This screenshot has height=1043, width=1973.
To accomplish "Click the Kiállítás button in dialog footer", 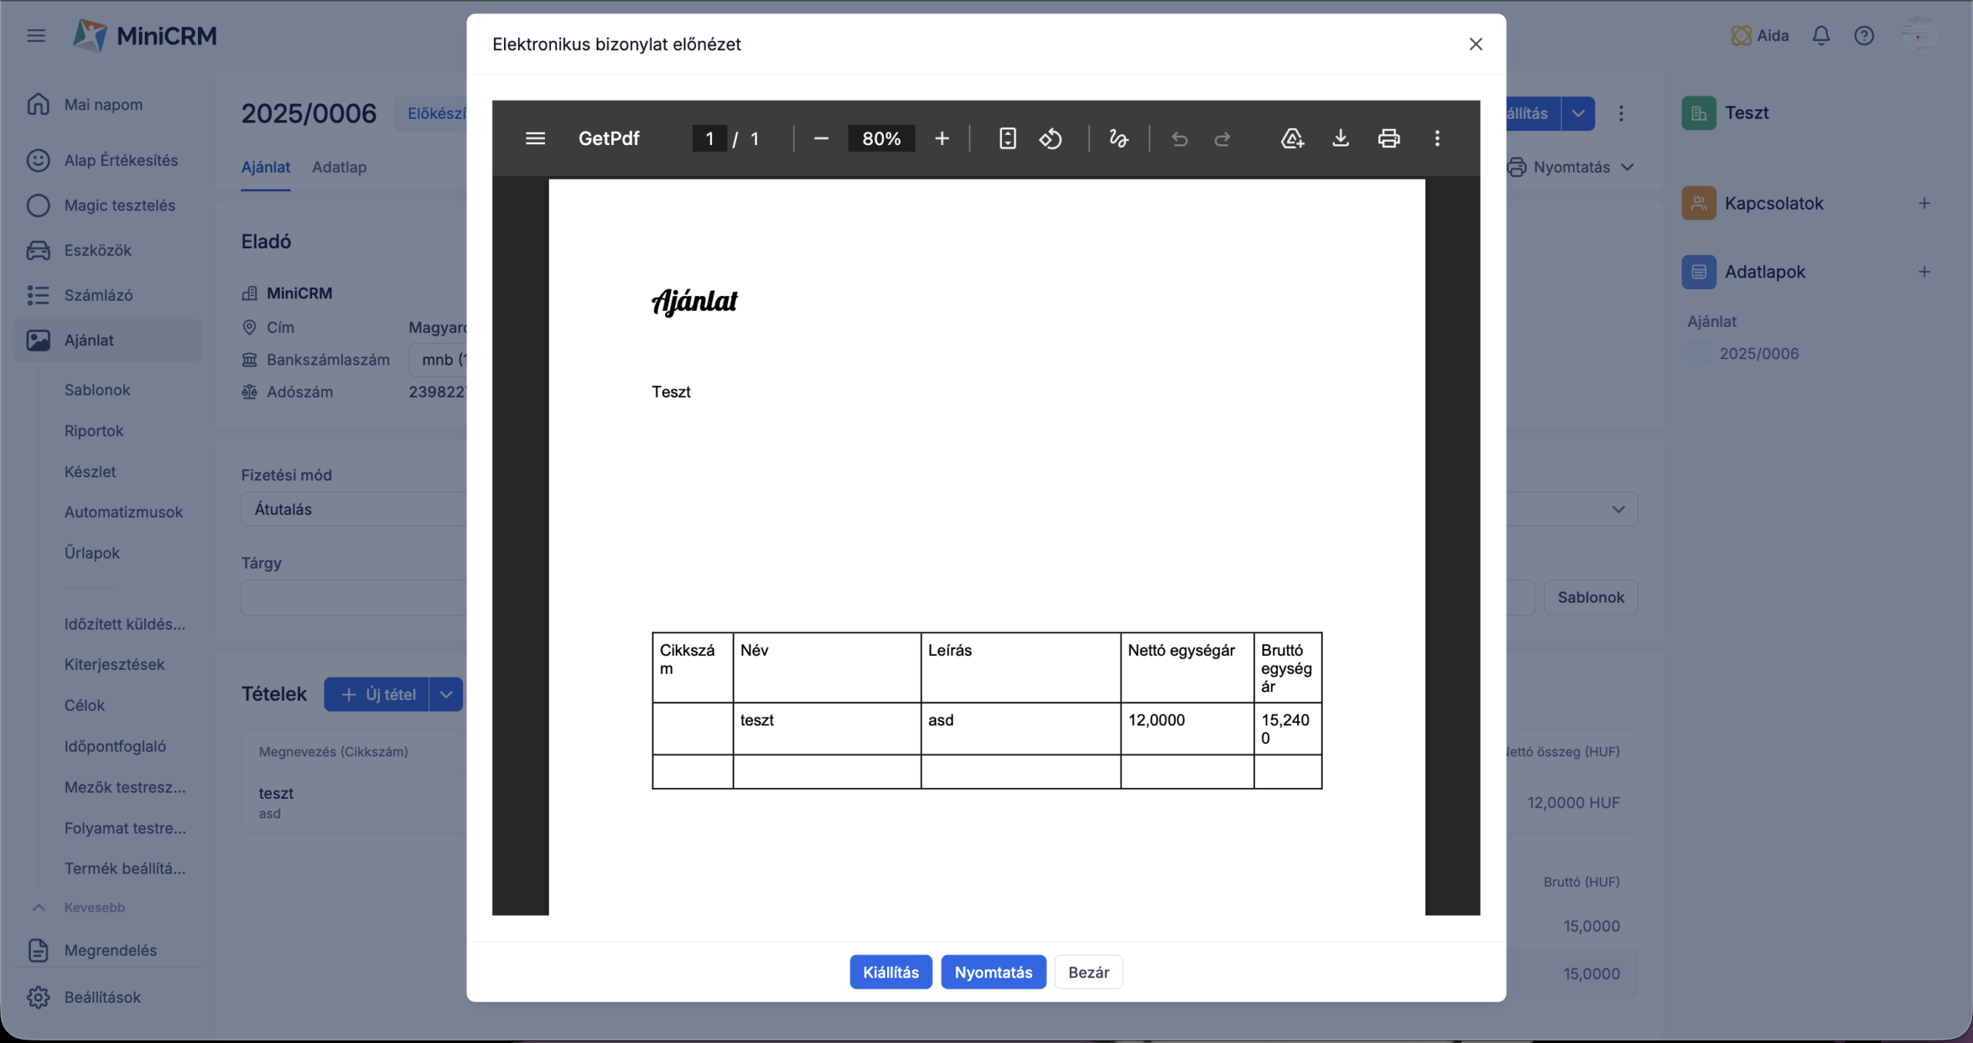I will tap(891, 972).
